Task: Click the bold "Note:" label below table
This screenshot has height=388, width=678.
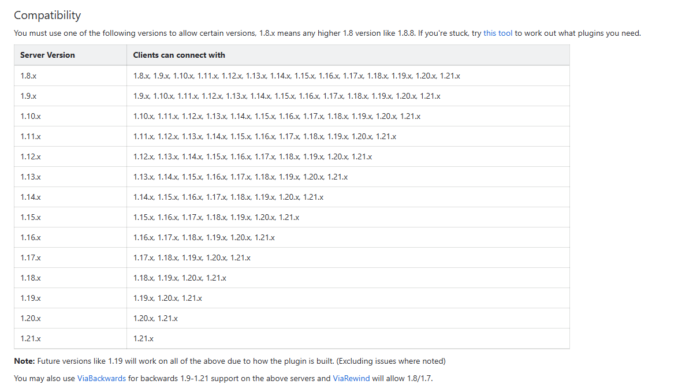Action: pyautogui.click(x=24, y=361)
